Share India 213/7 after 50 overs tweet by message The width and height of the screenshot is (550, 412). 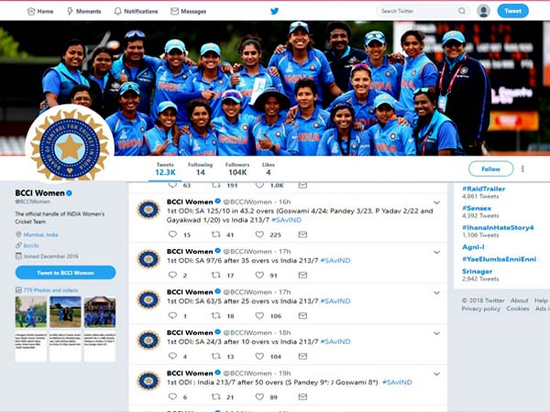point(302,396)
